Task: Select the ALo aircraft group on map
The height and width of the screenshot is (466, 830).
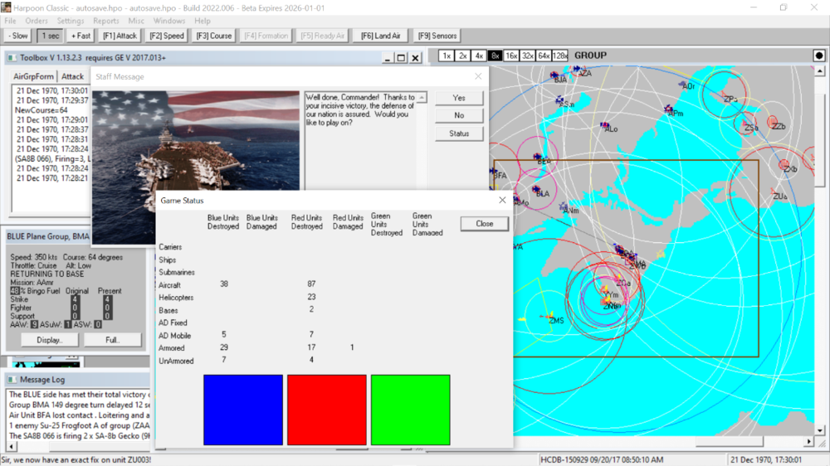Action: pyautogui.click(x=608, y=127)
